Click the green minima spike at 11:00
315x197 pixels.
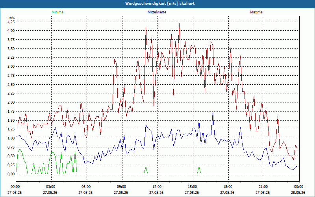point(146,167)
